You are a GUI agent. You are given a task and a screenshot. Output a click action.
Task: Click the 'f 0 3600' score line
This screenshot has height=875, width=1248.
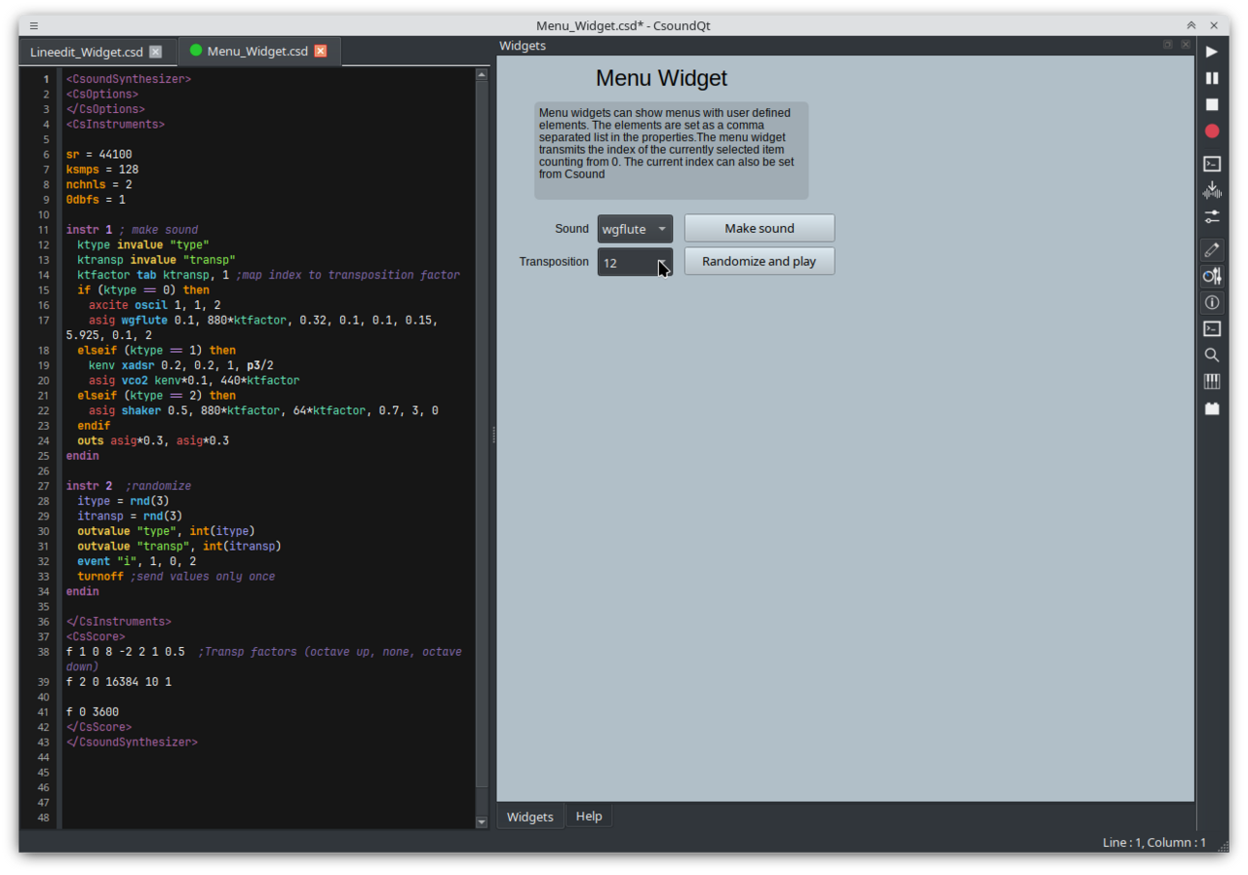pos(93,711)
